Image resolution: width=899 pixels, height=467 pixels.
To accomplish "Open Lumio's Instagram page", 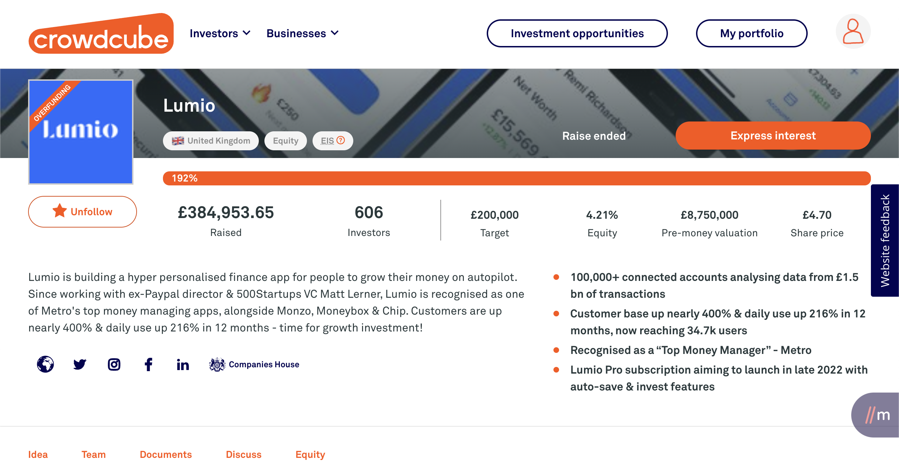I will (114, 364).
